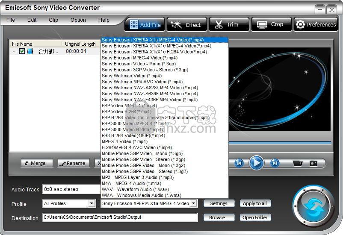Click the Settings button

pyautogui.click(x=219, y=203)
